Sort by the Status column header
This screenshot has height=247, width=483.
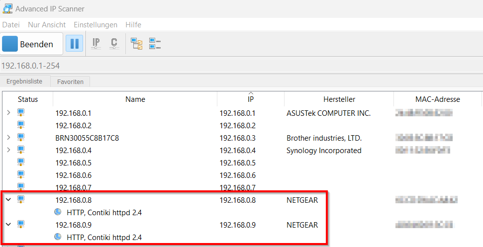pos(28,99)
